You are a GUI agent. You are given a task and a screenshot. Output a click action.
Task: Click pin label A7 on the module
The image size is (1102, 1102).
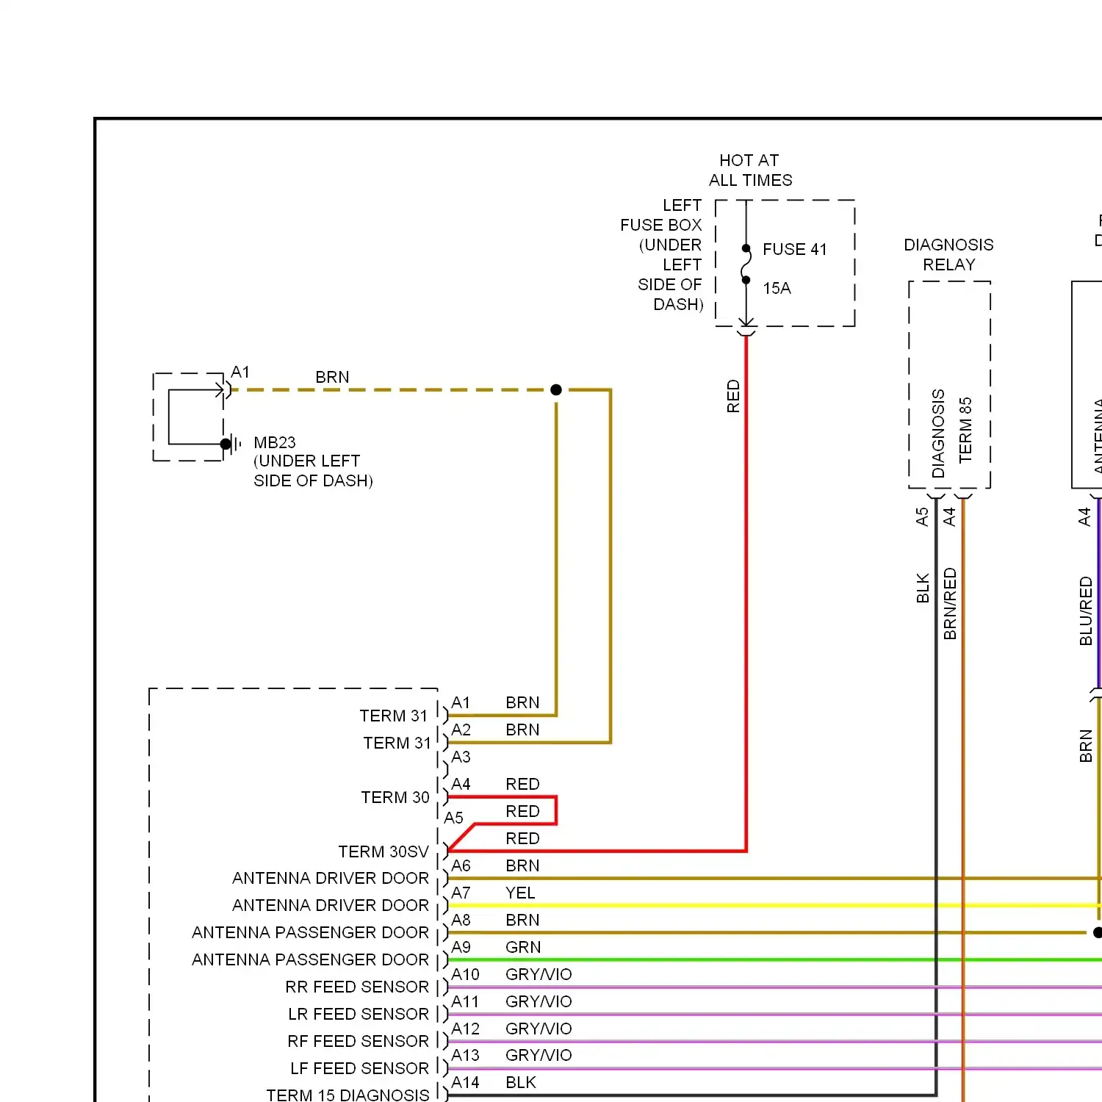[x=461, y=893]
